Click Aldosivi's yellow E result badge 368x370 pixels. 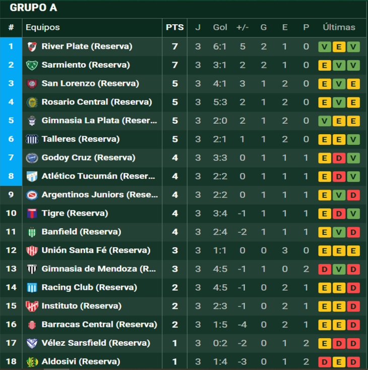339,362
